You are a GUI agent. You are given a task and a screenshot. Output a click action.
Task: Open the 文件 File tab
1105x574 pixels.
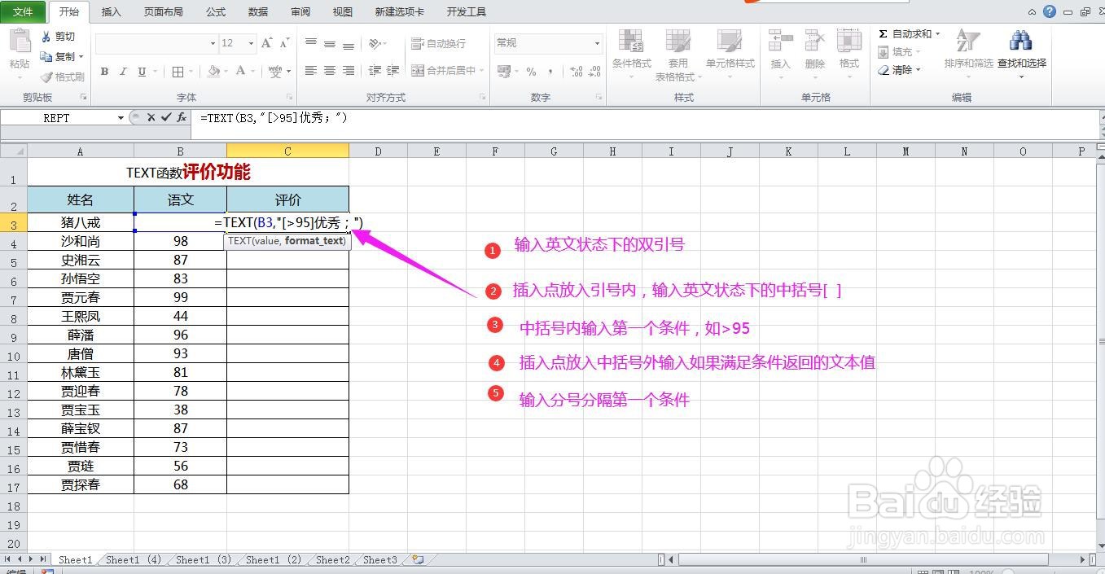pyautogui.click(x=24, y=11)
